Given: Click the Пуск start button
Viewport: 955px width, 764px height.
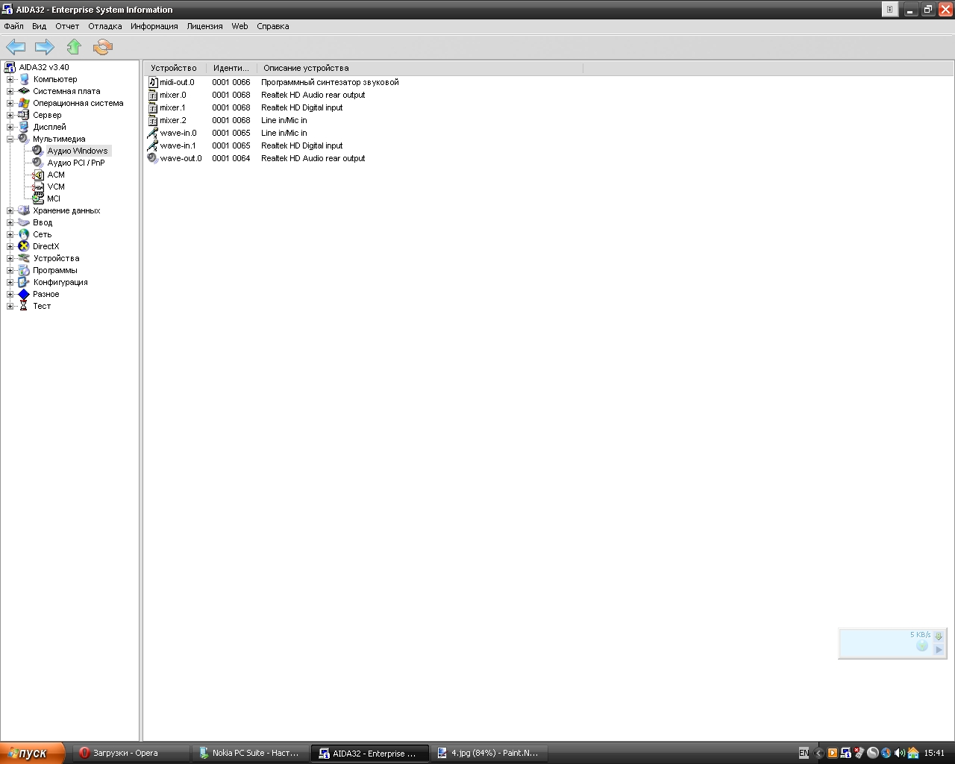Looking at the screenshot, I should pos(32,754).
